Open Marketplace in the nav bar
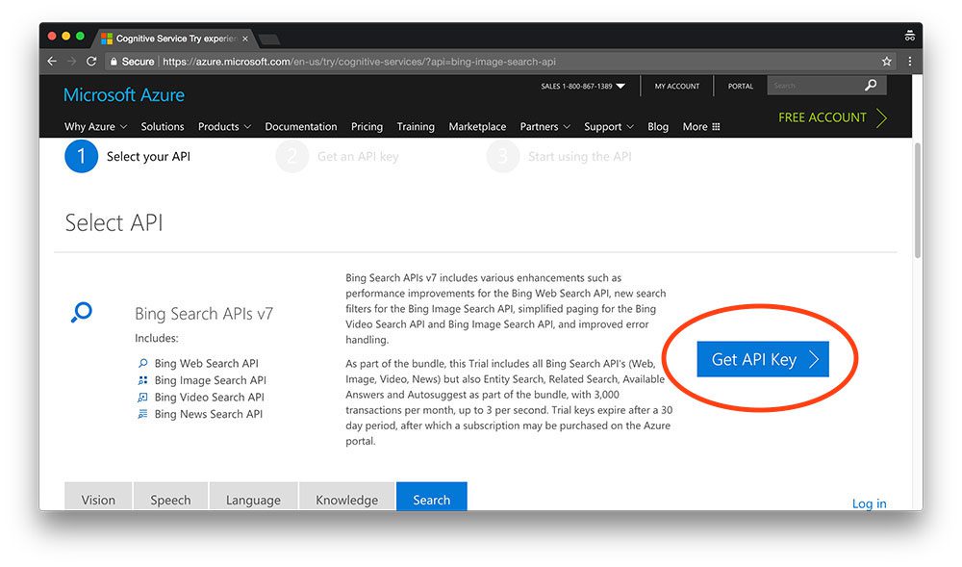Viewport: 962px width, 567px height. pyautogui.click(x=477, y=126)
